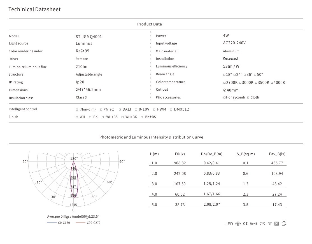Click the indoor-use house icon
Image resolution: width=312 pixels, height=244 pixels.
coord(284,224)
